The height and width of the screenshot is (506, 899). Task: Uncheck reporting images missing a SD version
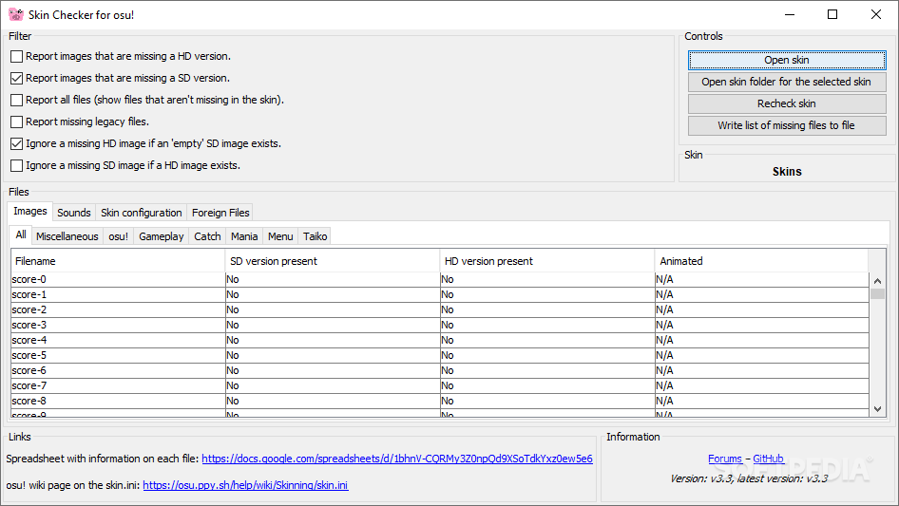pos(16,78)
